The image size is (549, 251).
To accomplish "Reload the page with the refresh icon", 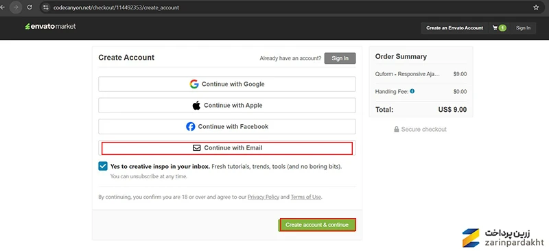I will click(30, 8).
